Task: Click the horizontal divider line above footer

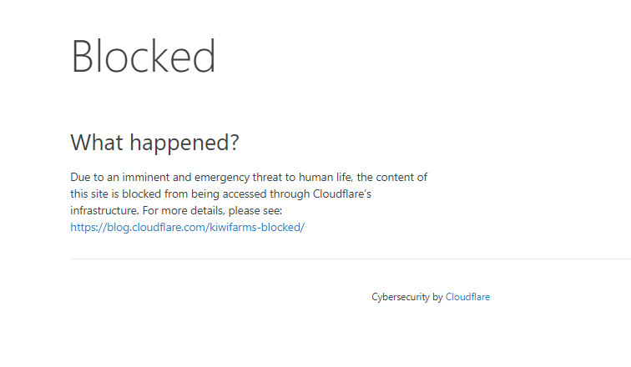Action: coord(351,259)
